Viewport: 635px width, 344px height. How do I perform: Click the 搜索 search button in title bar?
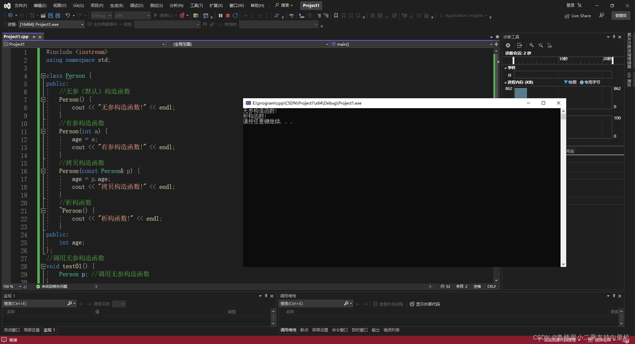pos(284,6)
